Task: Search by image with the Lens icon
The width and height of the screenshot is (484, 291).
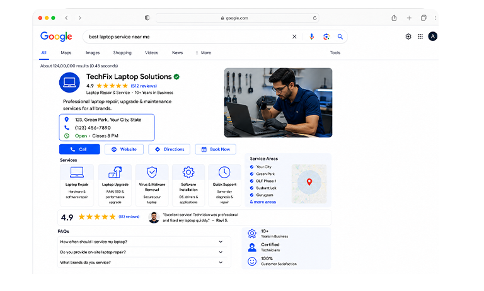Action: tap(326, 37)
